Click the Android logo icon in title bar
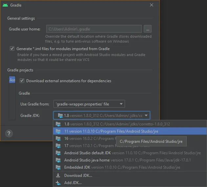The image size is (207, 187). tap(5, 5)
